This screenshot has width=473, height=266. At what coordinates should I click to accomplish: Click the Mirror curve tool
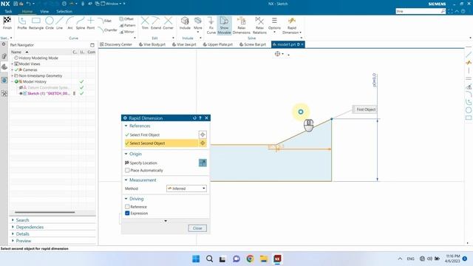(126, 32)
